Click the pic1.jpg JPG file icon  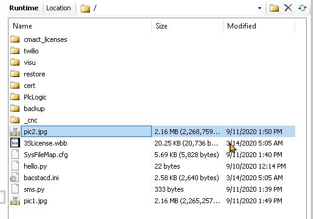15,200
